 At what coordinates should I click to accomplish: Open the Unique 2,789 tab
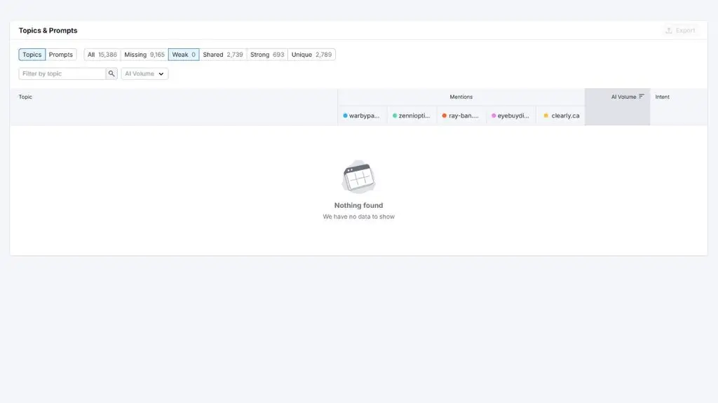[x=311, y=55]
